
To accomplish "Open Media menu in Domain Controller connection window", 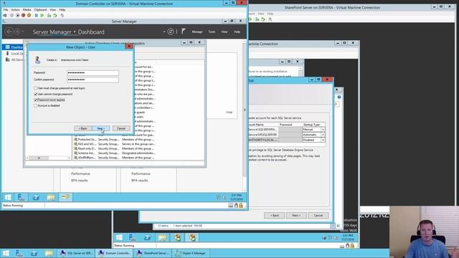I will 27,9.
